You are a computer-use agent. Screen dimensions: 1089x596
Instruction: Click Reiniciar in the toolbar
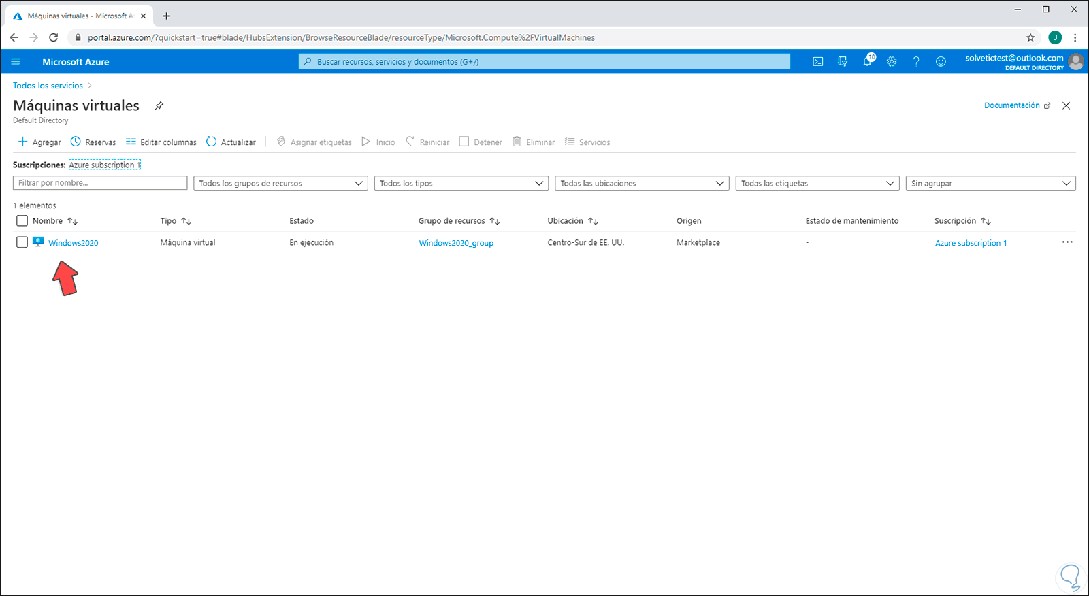coord(428,142)
